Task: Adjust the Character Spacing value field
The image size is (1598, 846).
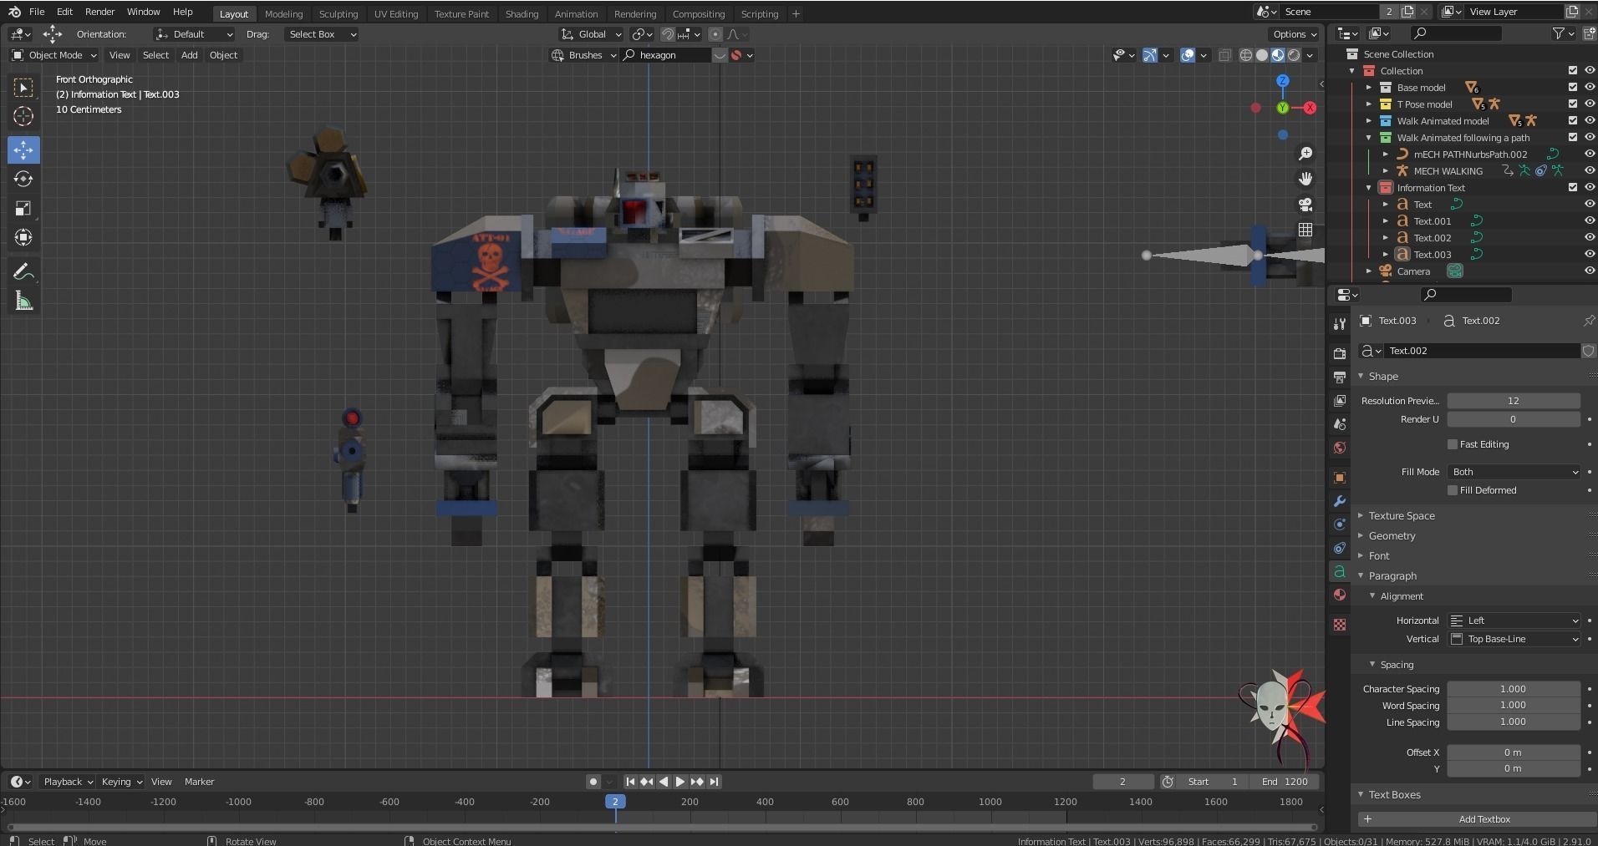Action: tap(1514, 688)
